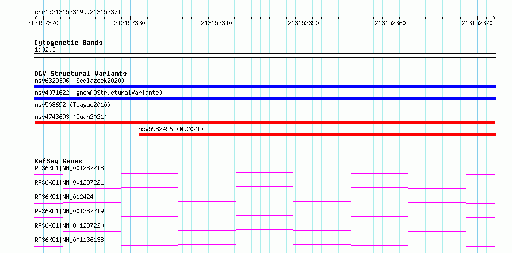
Task: Click the blue nsv6329396 variant bar
Action: click(265, 86)
